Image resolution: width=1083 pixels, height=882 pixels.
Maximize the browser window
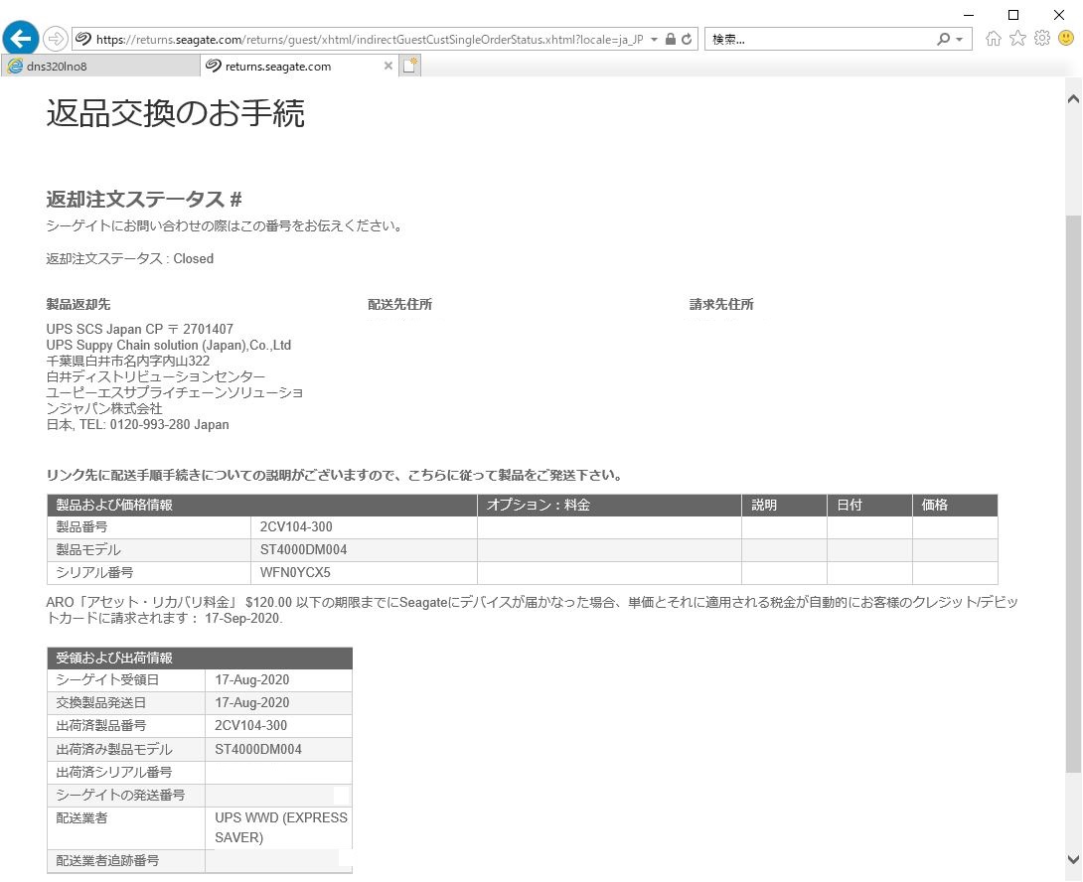click(1013, 15)
